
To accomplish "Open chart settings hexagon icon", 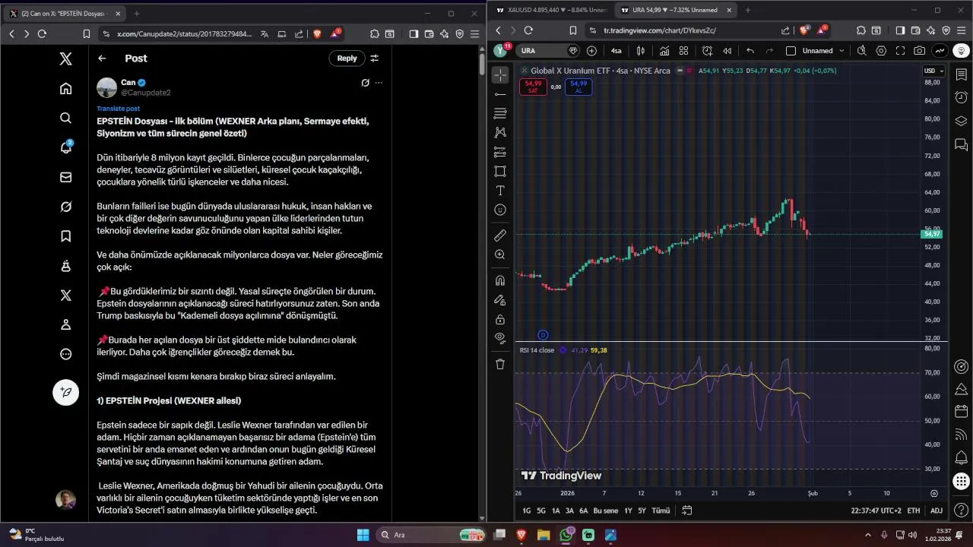I will click(881, 51).
